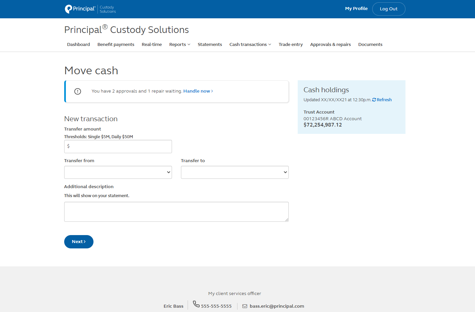Open My Profile
The height and width of the screenshot is (312, 475).
[x=356, y=8]
